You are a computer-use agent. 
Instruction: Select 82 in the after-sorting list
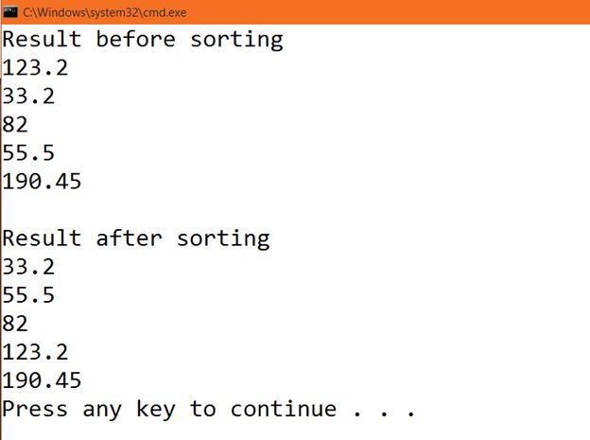pyautogui.click(x=16, y=324)
